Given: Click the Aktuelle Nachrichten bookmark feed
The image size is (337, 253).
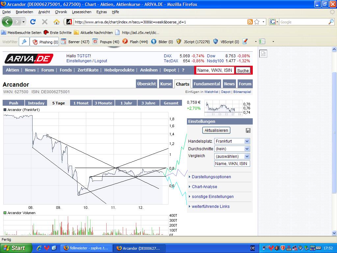Looking at the screenshot, I should pyautogui.click(x=93, y=33).
